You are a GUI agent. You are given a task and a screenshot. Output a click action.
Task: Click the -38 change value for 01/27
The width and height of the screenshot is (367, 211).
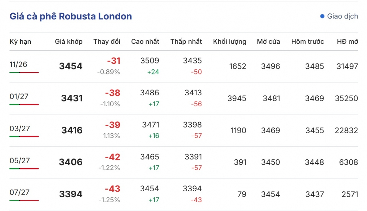click(113, 93)
